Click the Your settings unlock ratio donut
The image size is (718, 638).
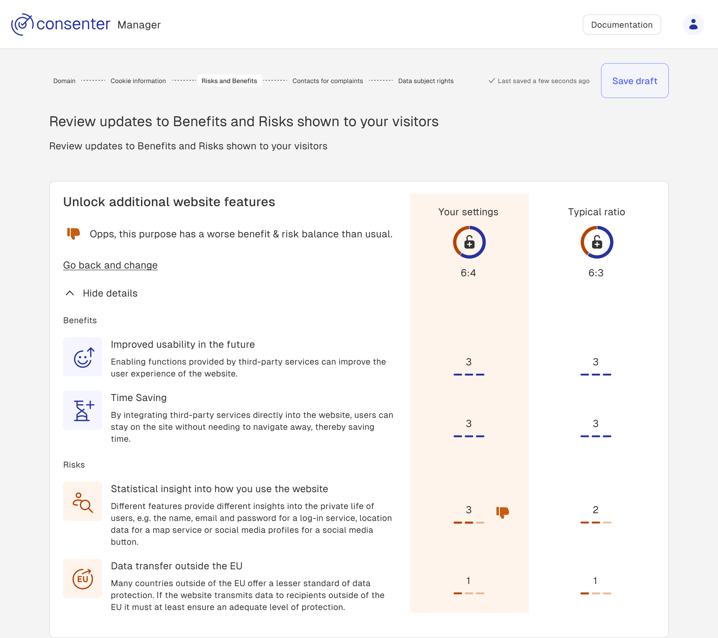[469, 243]
